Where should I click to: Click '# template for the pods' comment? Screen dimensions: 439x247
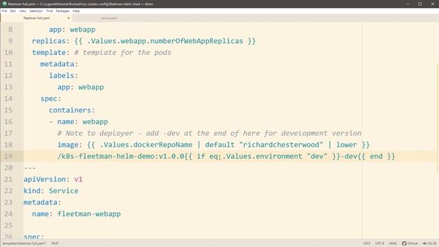(123, 52)
